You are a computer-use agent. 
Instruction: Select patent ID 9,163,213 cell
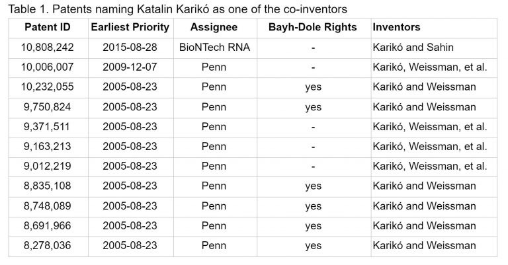coord(48,147)
